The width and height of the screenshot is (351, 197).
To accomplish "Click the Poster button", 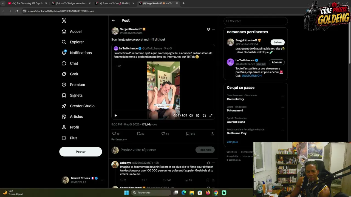I will (x=81, y=152).
